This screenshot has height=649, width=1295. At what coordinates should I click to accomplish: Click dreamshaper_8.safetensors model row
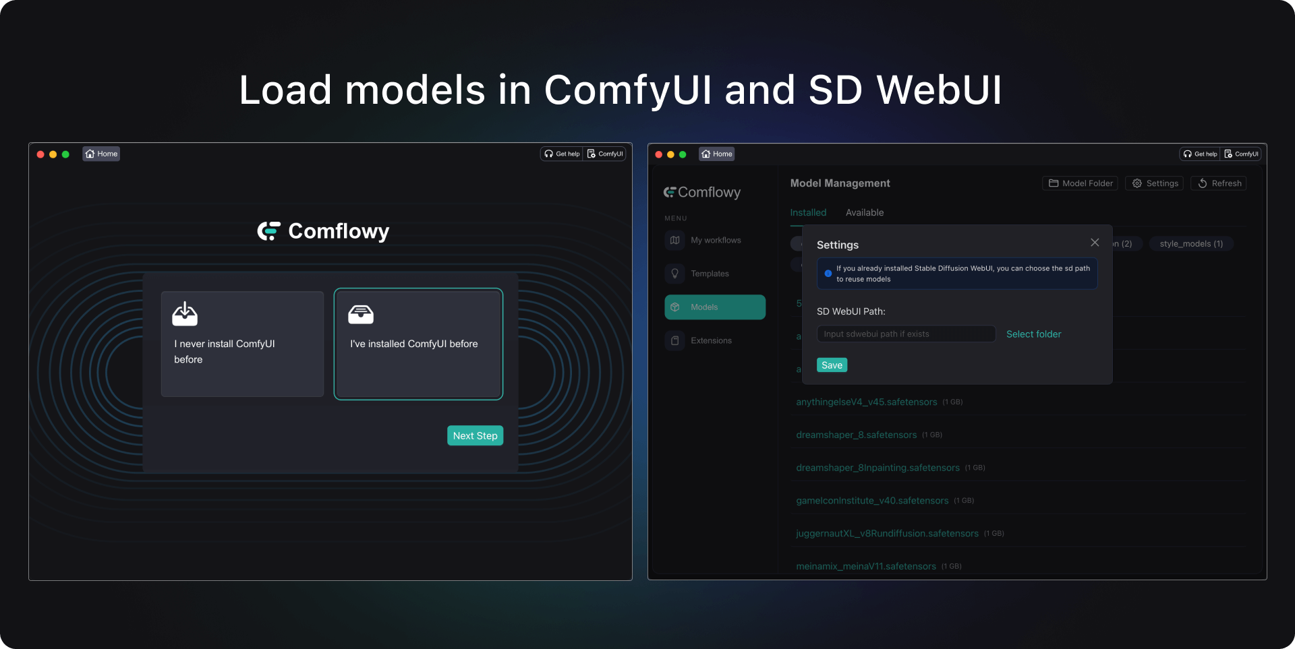(1018, 435)
